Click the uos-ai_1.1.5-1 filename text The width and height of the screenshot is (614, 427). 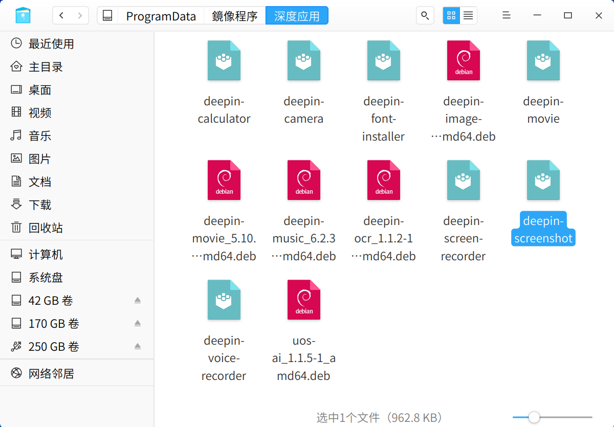click(304, 358)
